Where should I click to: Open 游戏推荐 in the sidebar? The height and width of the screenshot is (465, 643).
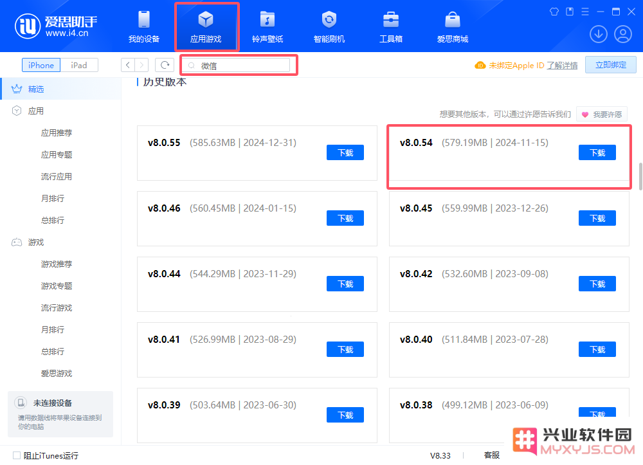pos(57,264)
